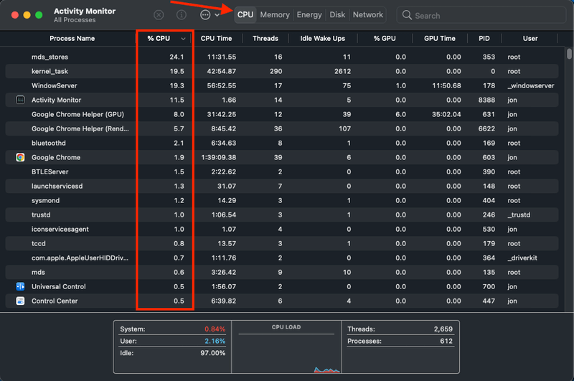Sort by the PID column header
Screen dimensions: 574x381
pyautogui.click(x=484, y=39)
